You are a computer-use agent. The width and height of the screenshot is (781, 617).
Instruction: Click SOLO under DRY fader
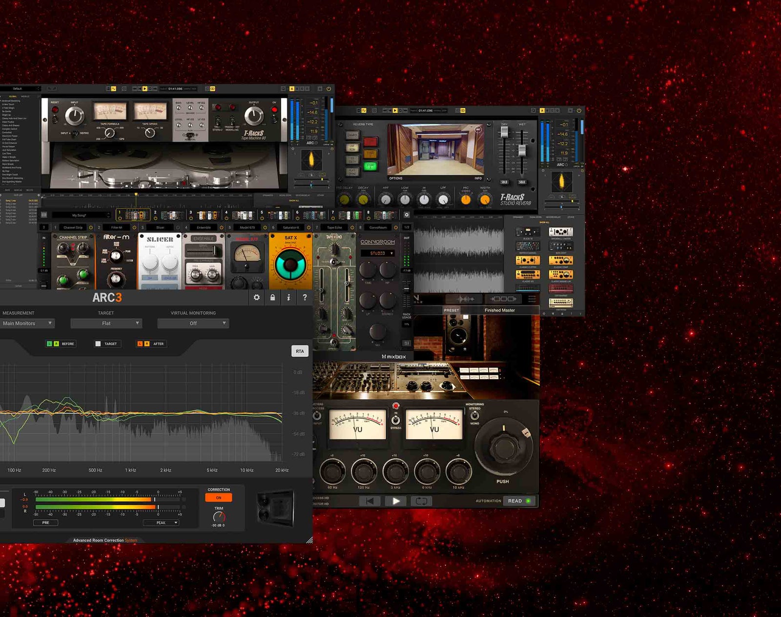[504, 182]
